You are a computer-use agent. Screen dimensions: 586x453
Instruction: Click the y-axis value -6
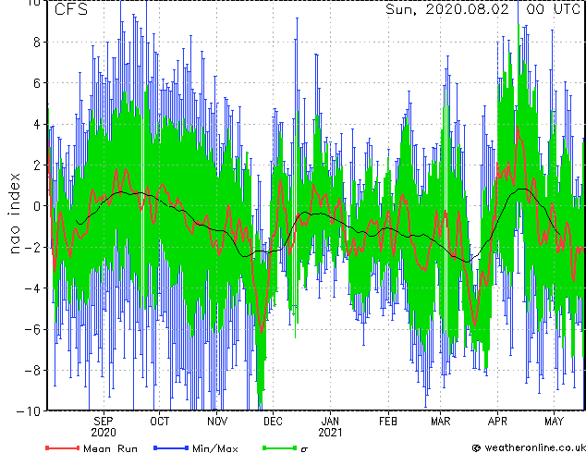click(32, 329)
